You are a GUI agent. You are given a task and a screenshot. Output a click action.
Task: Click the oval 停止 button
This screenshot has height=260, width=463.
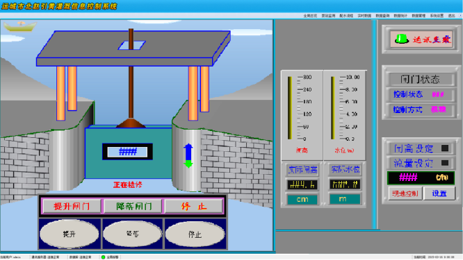[x=195, y=234]
